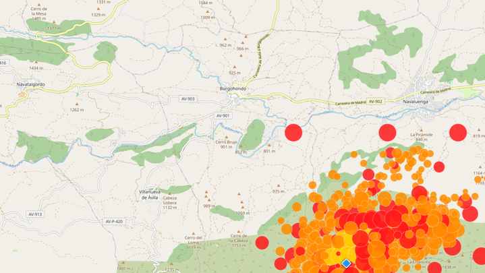Click the isolated red circle near Cerro de la Cabeza
Viewport: 485px width, 273px height.
(262, 243)
